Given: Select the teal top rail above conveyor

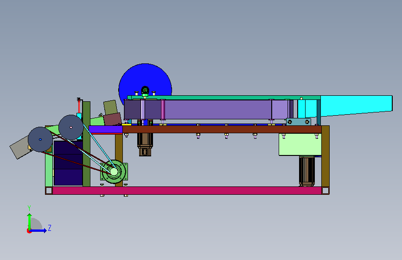Looking at the screenshot, I should coord(224,98).
